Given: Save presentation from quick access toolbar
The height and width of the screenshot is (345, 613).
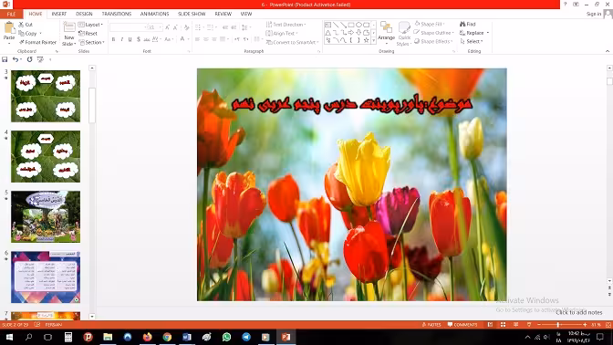Looking at the screenshot, I should (x=5, y=59).
